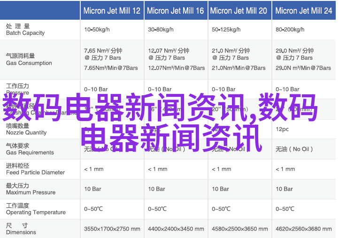
Task: Click the 21.0Nm³/Min@7Bars text
Action: [239, 68]
